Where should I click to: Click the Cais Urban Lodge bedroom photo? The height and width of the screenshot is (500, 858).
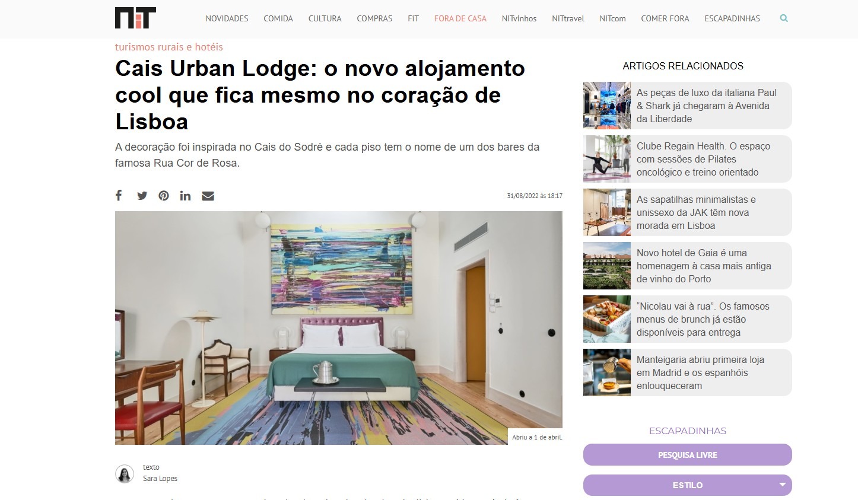tap(339, 328)
